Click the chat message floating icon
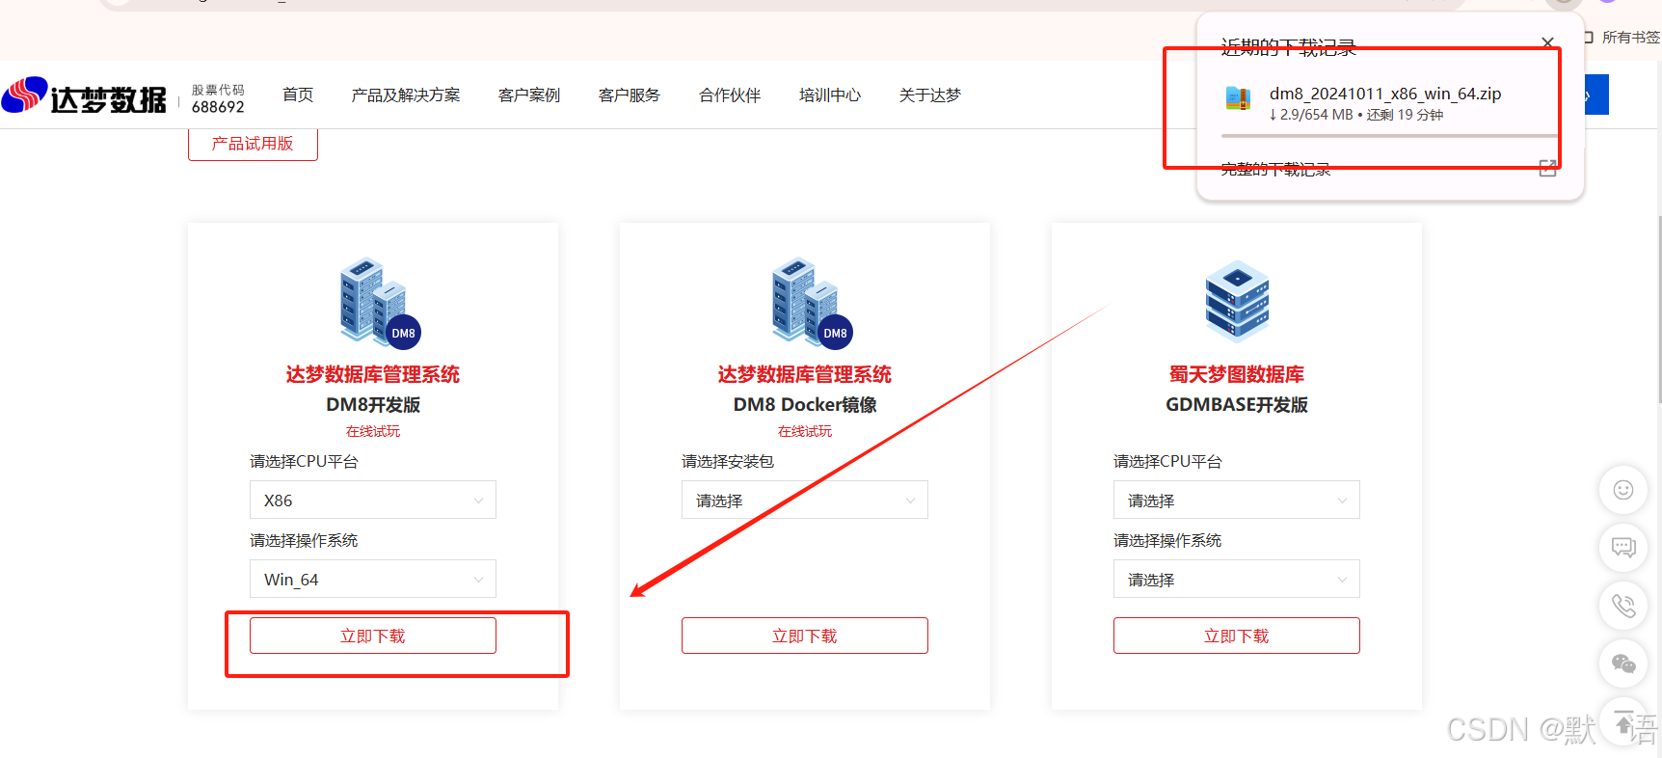 click(1623, 548)
